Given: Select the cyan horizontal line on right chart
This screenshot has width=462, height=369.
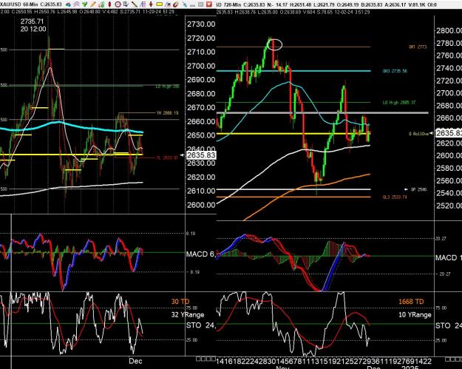Looking at the screenshot, I should point(293,71).
